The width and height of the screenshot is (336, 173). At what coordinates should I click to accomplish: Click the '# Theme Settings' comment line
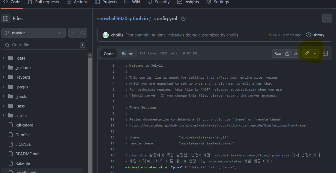[x=141, y=107]
